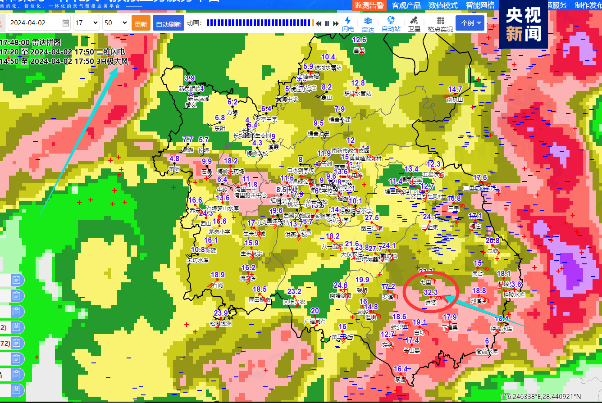
Task: Click the clipboard icon beside the "72)" row
Action: point(17,343)
